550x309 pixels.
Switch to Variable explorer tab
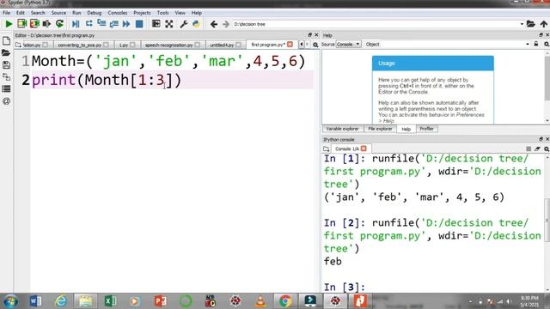pos(342,129)
